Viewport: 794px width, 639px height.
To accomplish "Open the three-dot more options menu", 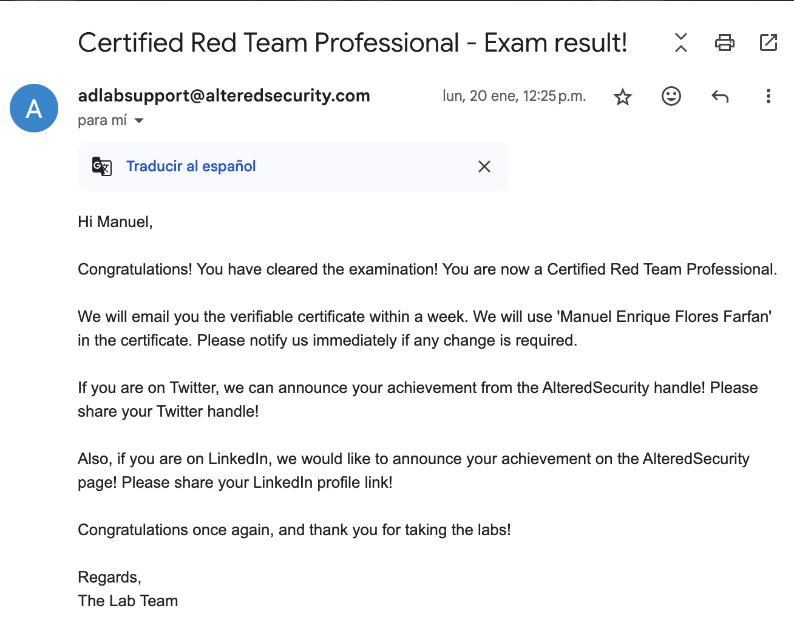I will click(768, 96).
